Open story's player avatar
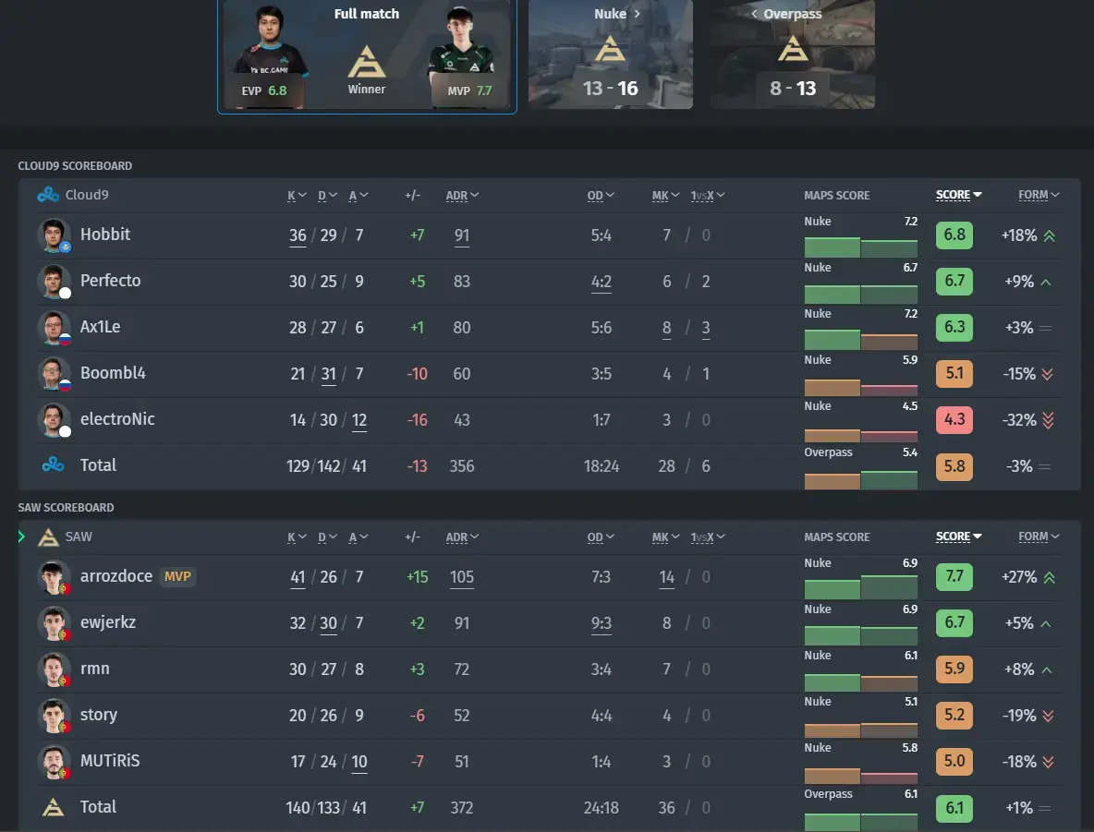 (53, 715)
